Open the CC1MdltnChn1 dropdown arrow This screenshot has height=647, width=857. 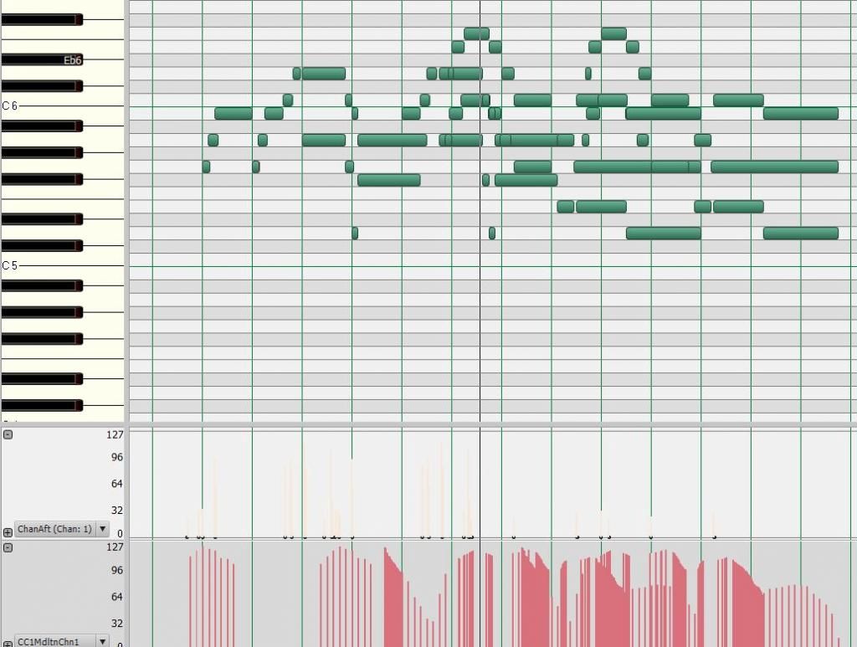[102, 641]
